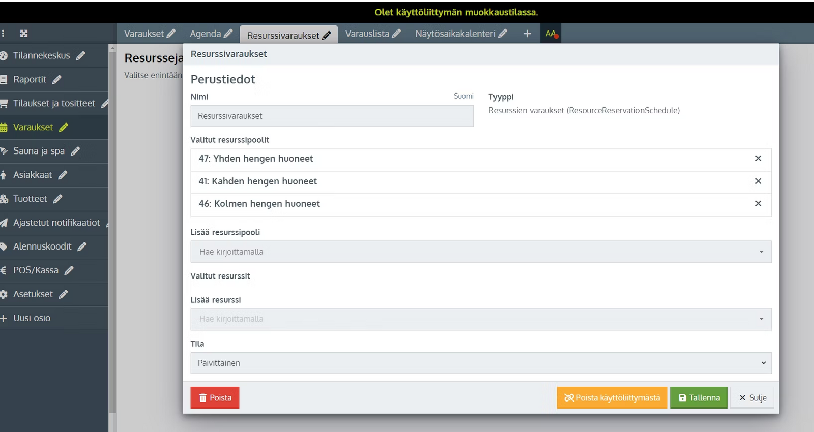Open Tilaukset ja tositteet section
Viewport: 814px width, 432px height.
coord(54,104)
